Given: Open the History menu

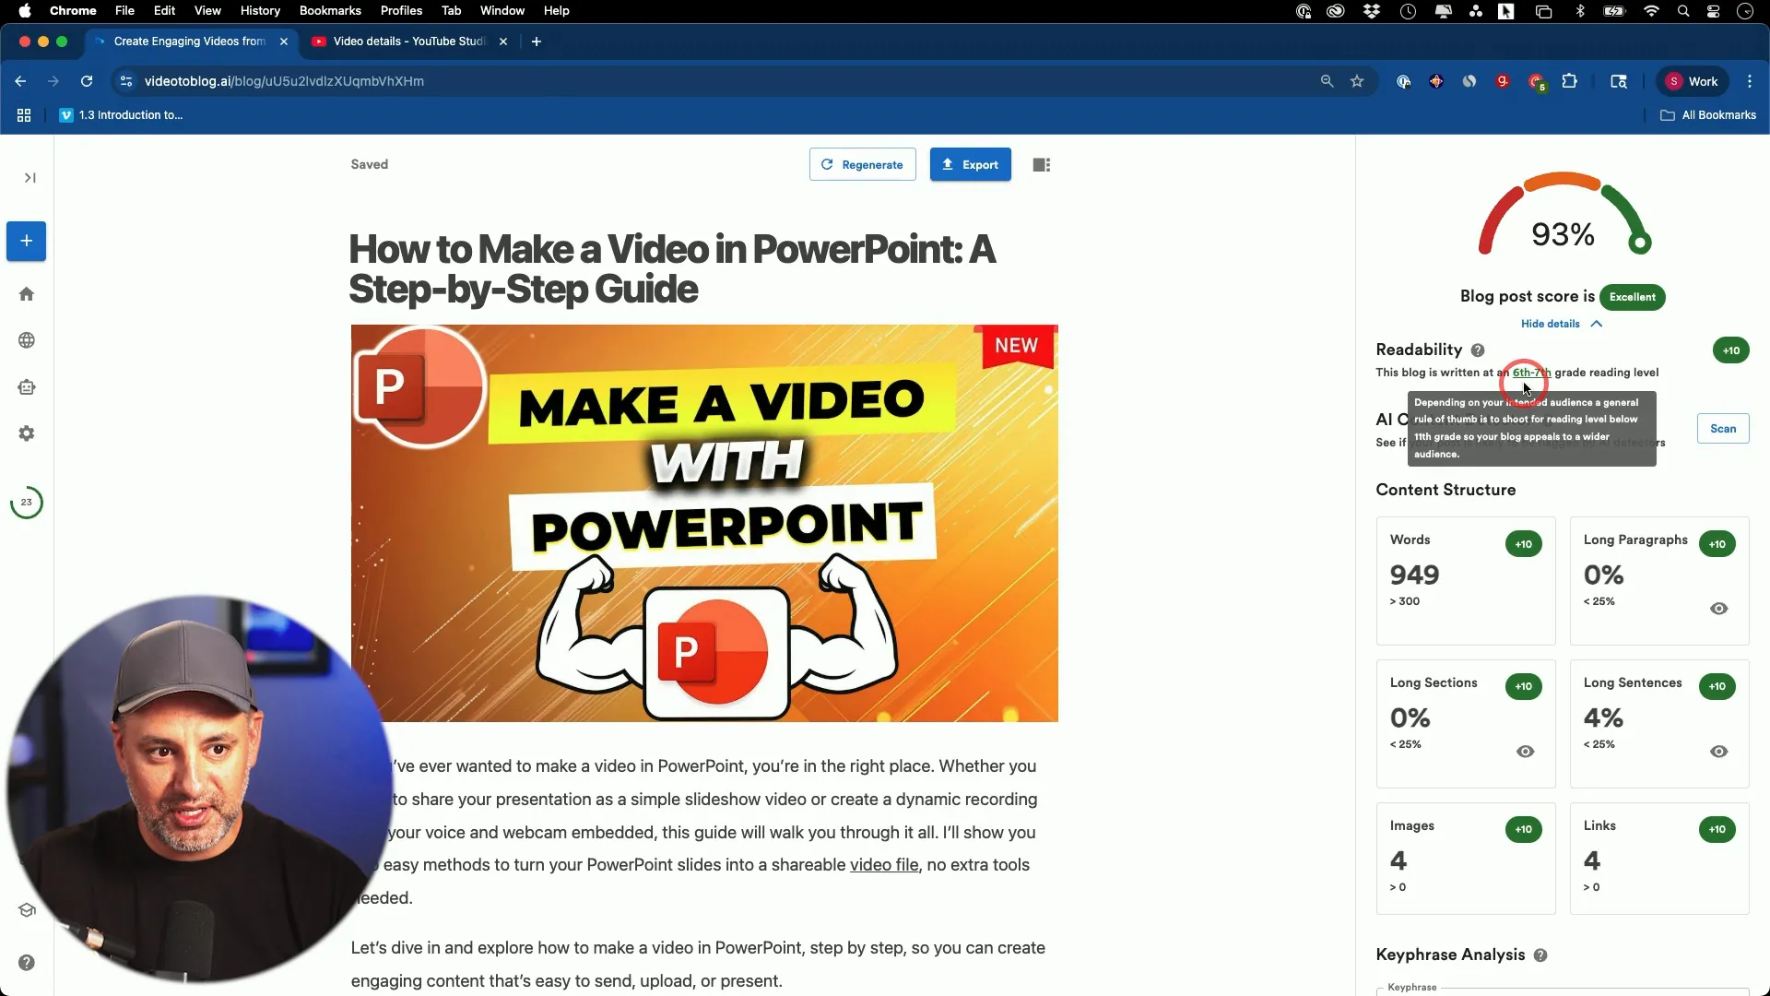Looking at the screenshot, I should 260,11.
